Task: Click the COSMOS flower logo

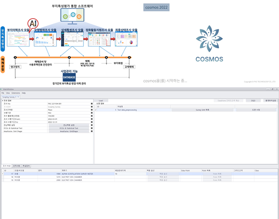Action: tap(209, 39)
